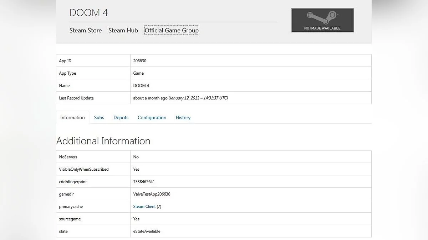Click the Name value 'DOOM 4'
This screenshot has width=428, height=240.
pyautogui.click(x=141, y=86)
